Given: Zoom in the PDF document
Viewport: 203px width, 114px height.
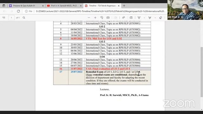Looking at the screenshot, I should (x=95, y=18).
